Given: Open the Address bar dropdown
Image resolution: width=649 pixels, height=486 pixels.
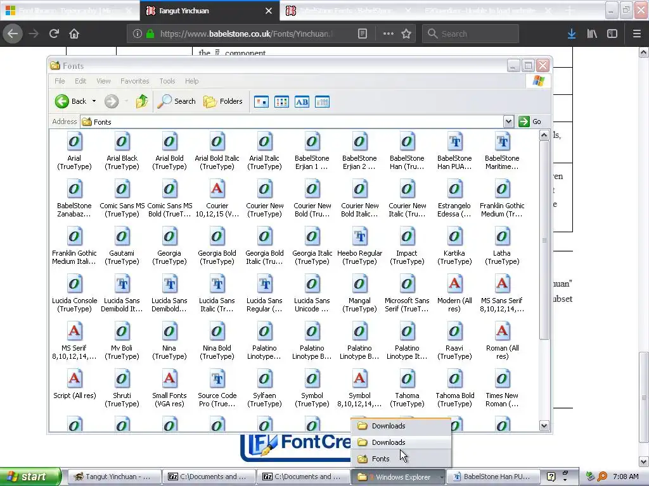Looking at the screenshot, I should tap(508, 121).
